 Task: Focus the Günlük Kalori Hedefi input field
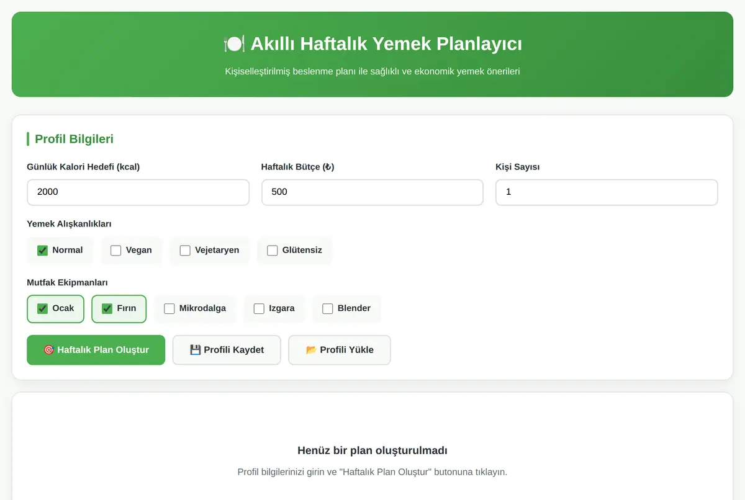[x=138, y=192]
